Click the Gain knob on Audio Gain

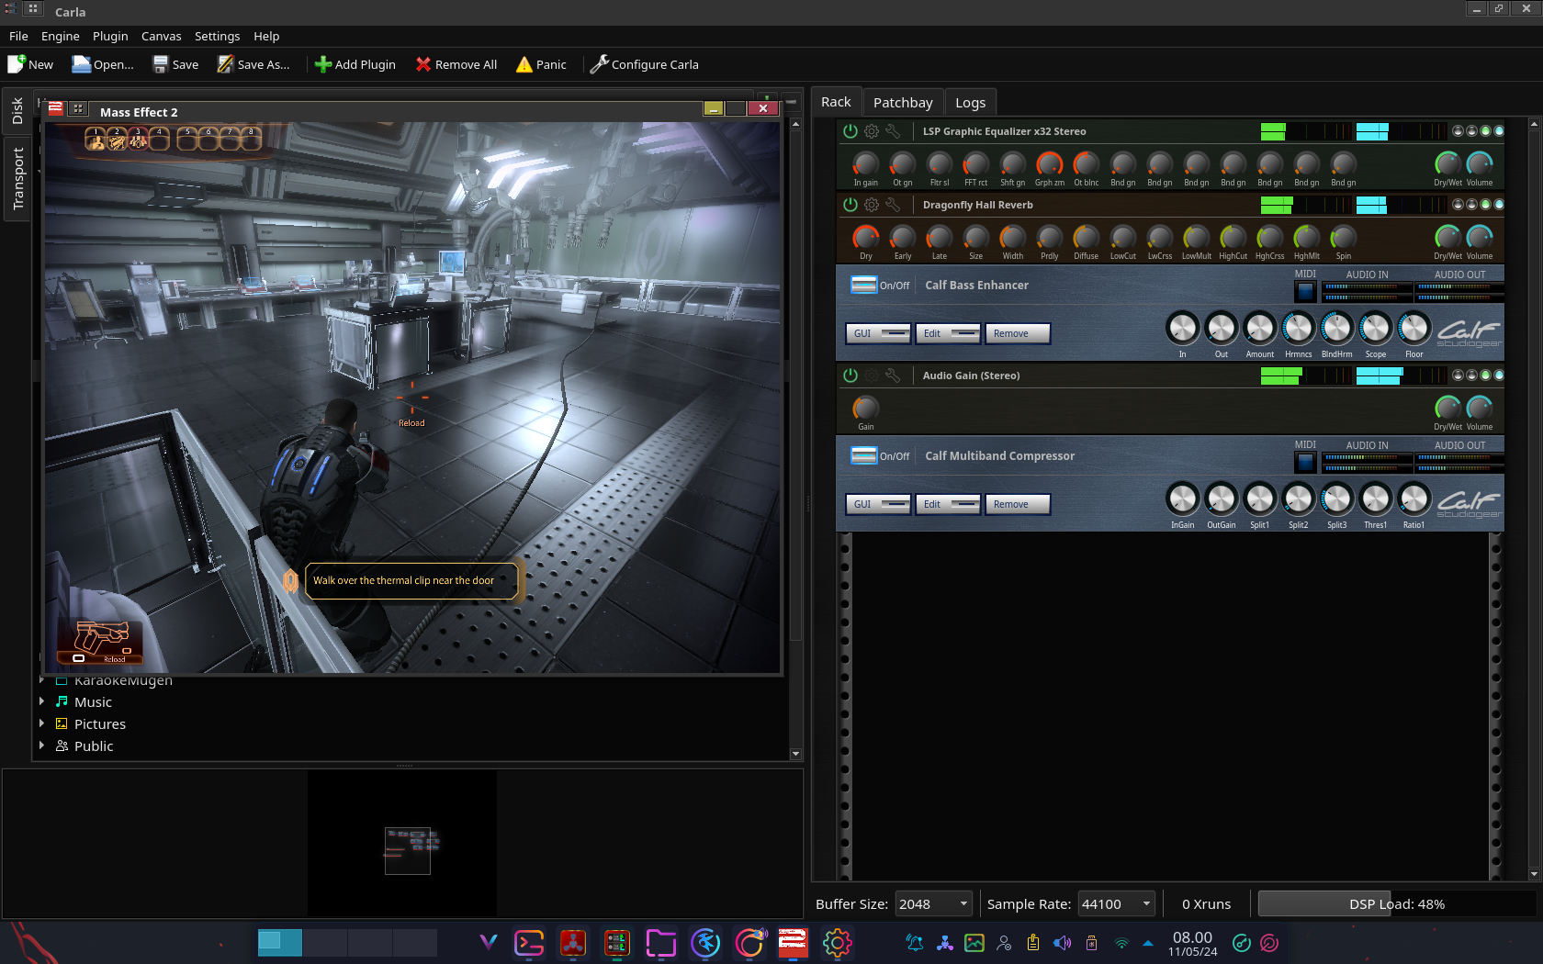coord(865,408)
